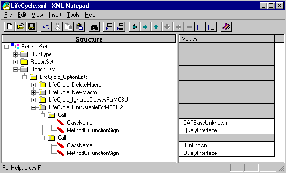Click the Values column header

click(x=227, y=39)
